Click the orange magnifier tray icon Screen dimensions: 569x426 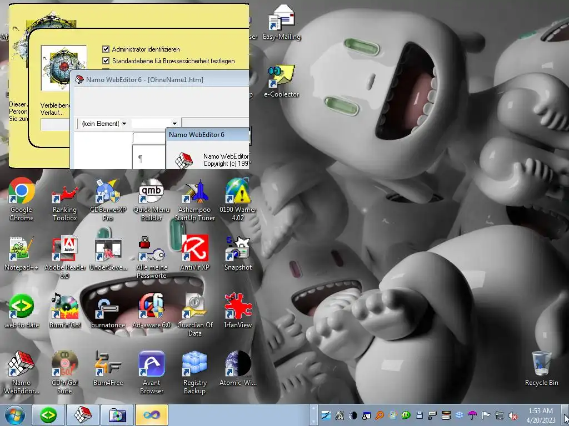380,415
